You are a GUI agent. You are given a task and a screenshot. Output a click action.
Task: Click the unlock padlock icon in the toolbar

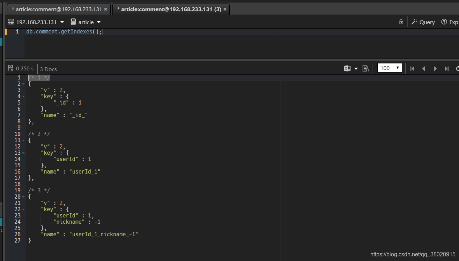(x=401, y=22)
